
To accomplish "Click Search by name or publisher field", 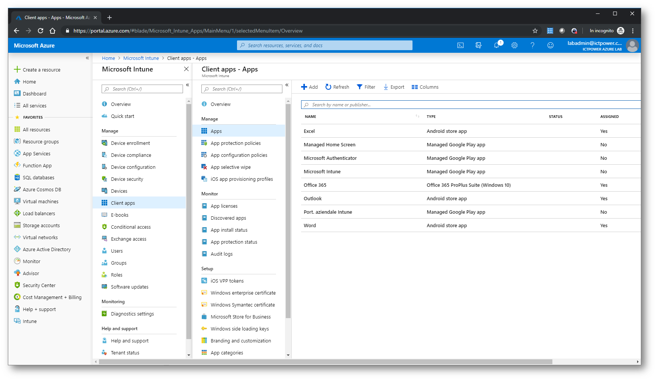I will [471, 105].
